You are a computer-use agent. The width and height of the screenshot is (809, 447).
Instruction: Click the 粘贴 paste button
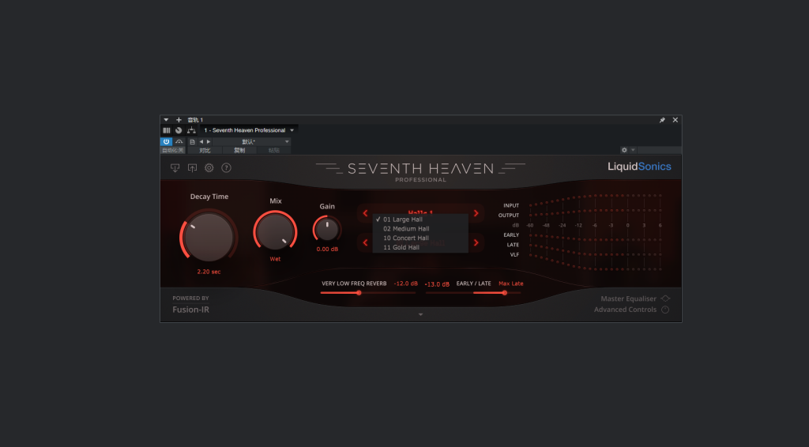coord(274,151)
